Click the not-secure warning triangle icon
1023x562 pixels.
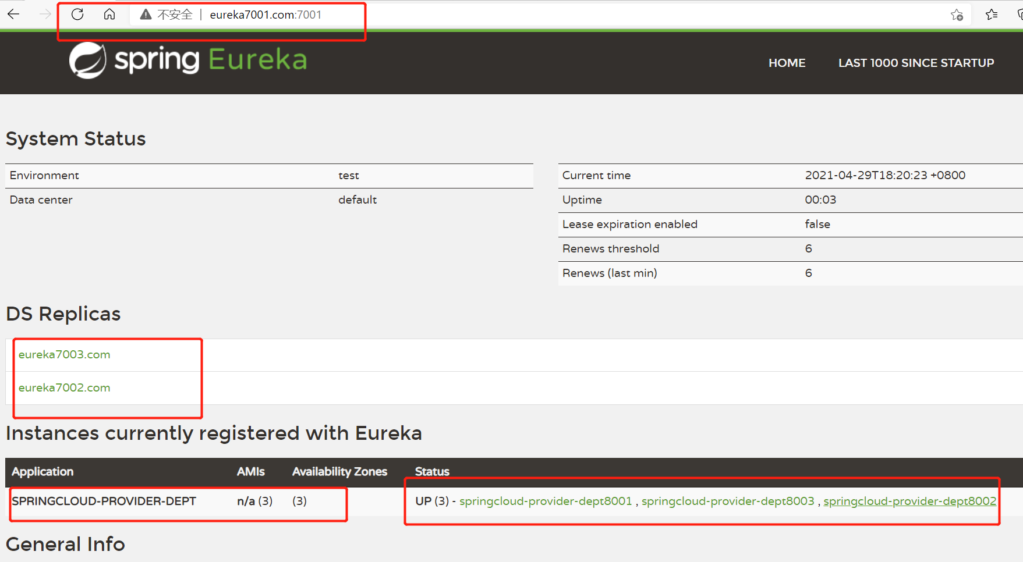(146, 15)
